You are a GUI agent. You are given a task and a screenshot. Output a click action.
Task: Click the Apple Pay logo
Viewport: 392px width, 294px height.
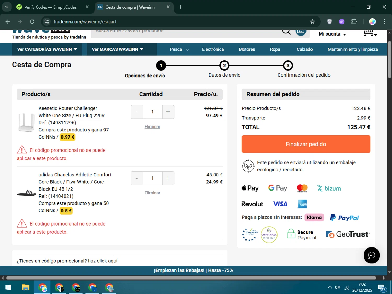coord(250,188)
